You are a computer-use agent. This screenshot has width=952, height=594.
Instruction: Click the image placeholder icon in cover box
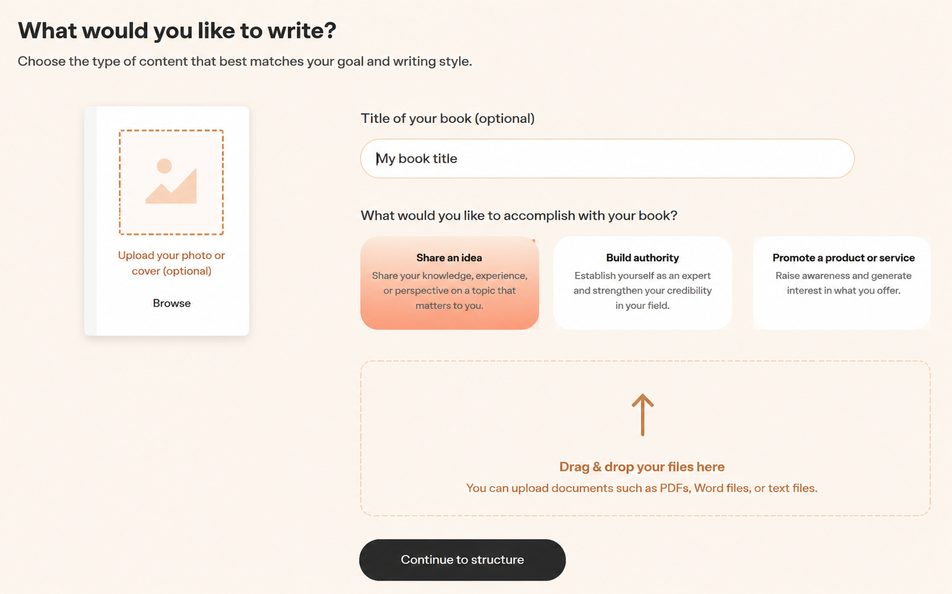(x=171, y=181)
